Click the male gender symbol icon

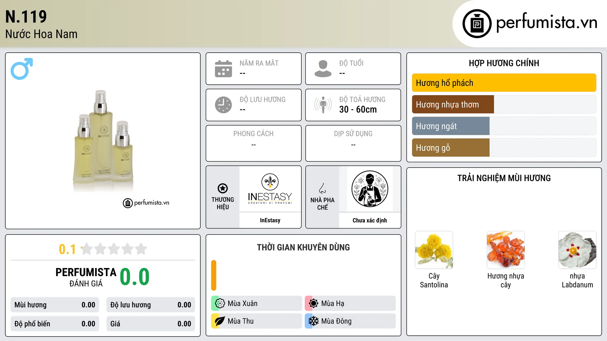pyautogui.click(x=22, y=69)
